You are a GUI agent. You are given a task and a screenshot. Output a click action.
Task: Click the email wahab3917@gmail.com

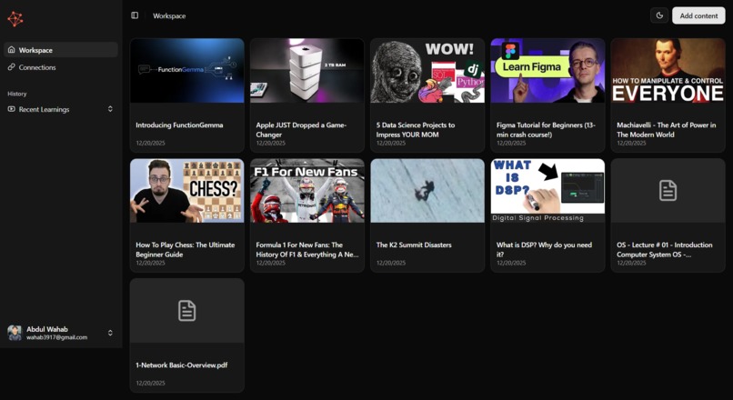point(57,337)
